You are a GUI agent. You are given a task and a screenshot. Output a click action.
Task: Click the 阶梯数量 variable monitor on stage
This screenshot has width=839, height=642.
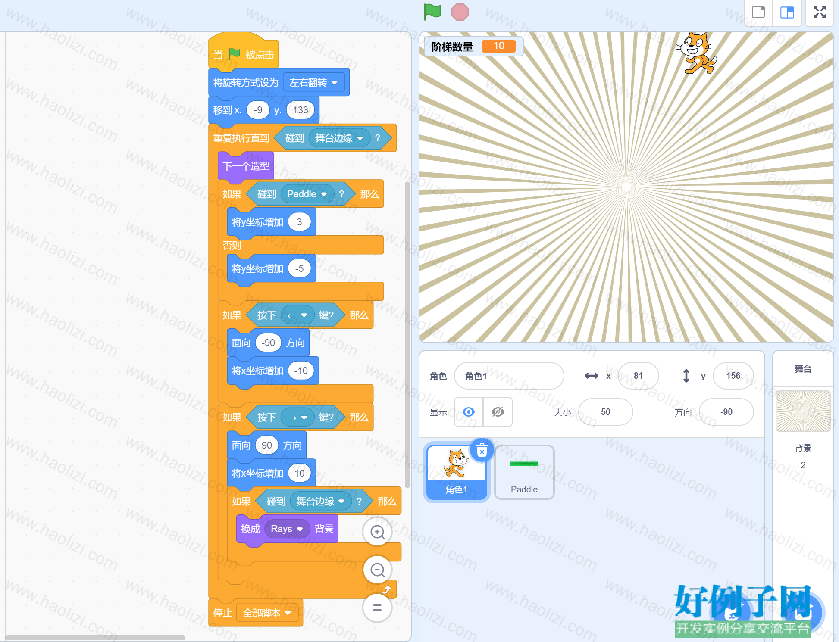click(473, 46)
